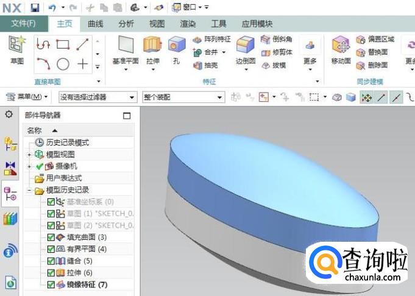
Task: Click the Chamfer (倒斜角) tool
Action: [x=276, y=40]
